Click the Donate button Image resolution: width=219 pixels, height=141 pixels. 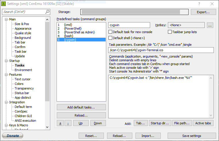(x=13, y=136)
